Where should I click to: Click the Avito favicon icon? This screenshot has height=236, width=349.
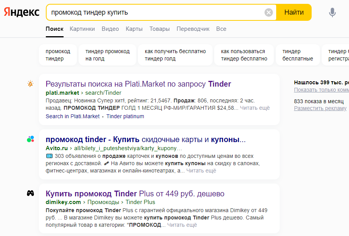[30, 139]
